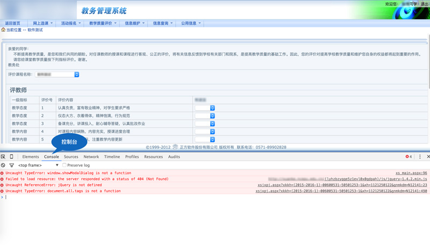Expand the 活动报名 menu
Screen dimensions: 430x245
click(71, 23)
